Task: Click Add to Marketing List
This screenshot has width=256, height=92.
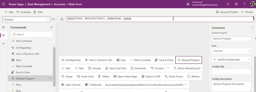Action: (x=187, y=68)
